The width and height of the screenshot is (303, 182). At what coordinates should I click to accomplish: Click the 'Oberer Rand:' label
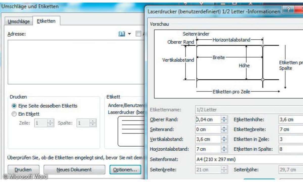tap(164, 120)
